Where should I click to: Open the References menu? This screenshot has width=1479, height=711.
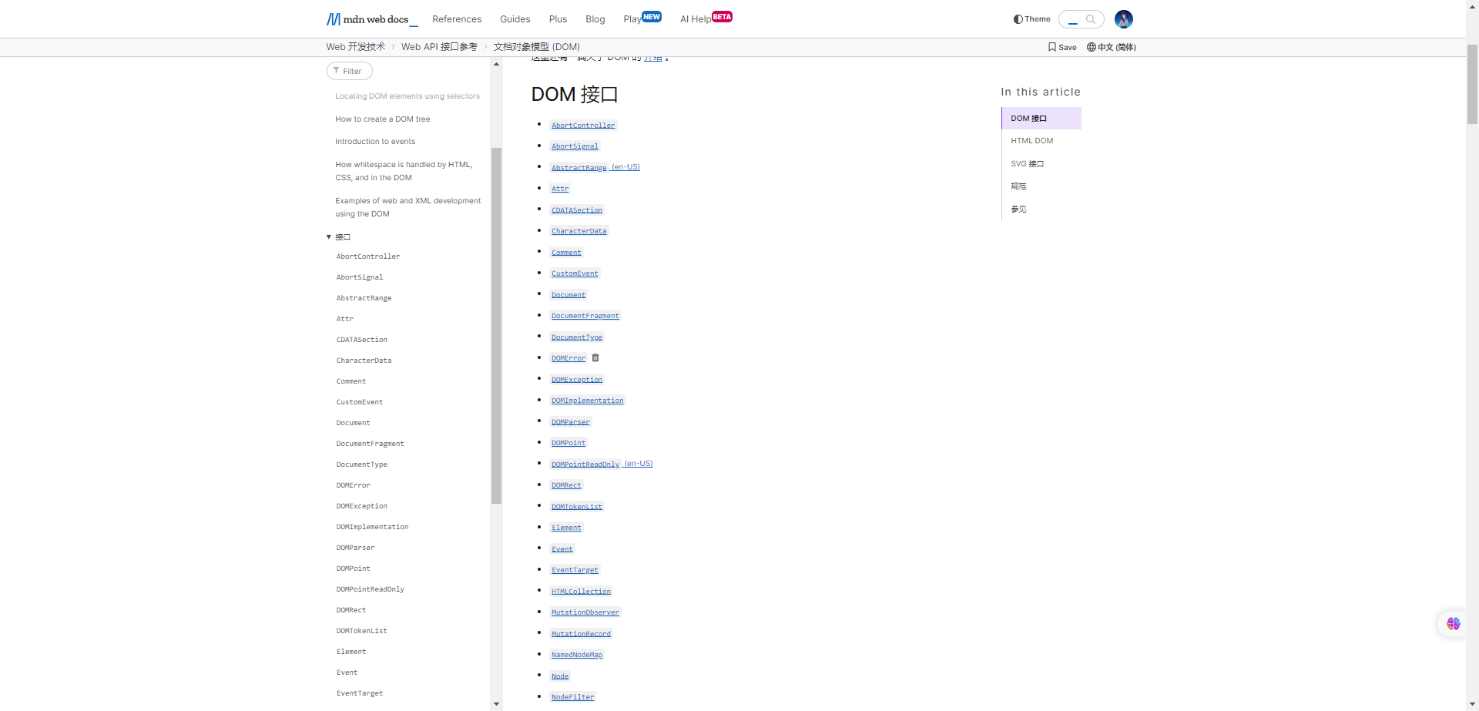[x=456, y=19]
